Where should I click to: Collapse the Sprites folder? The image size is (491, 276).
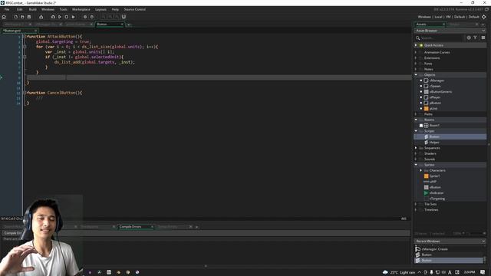[416, 165]
